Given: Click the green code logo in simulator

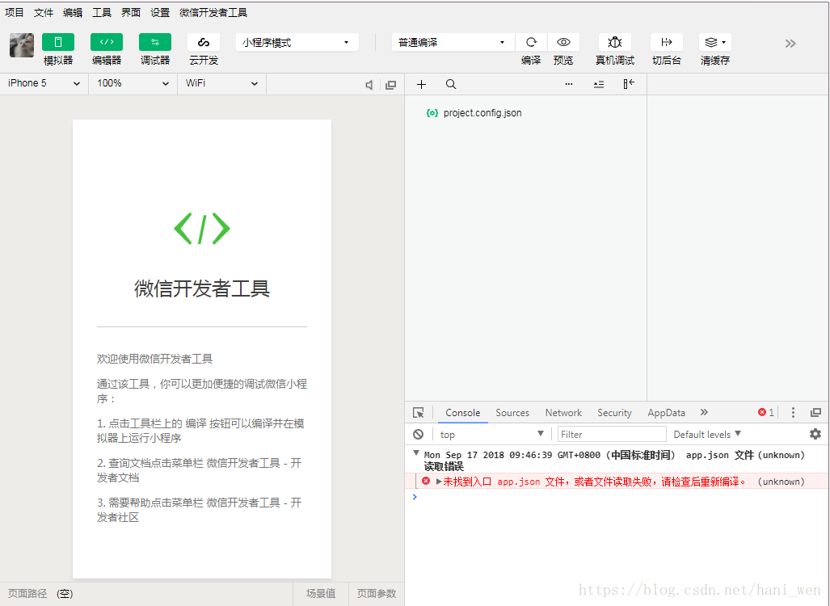Looking at the screenshot, I should point(202,229).
